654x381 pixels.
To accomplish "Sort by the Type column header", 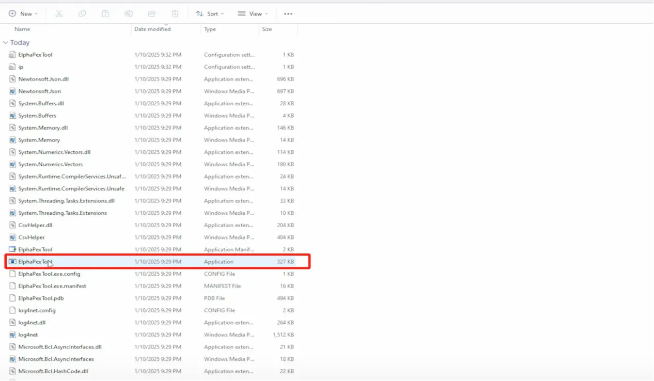I will [x=210, y=29].
